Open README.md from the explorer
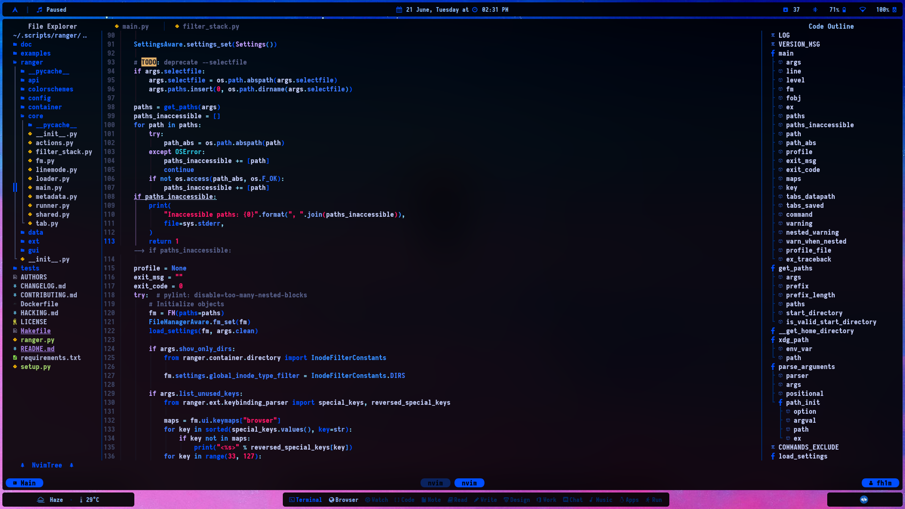The height and width of the screenshot is (509, 905). pos(38,349)
